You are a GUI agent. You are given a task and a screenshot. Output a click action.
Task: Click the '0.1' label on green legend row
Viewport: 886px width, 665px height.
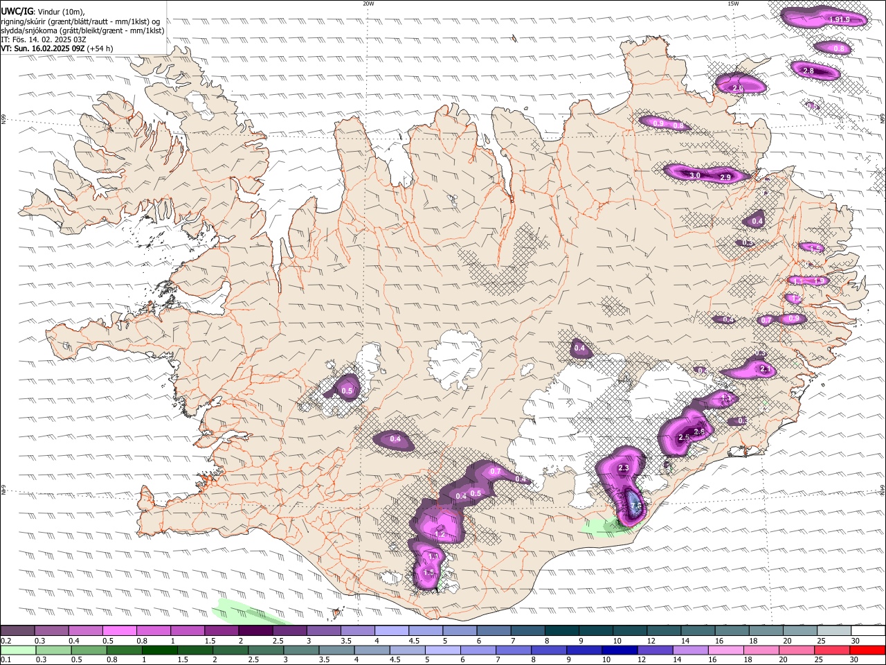click(x=6, y=660)
